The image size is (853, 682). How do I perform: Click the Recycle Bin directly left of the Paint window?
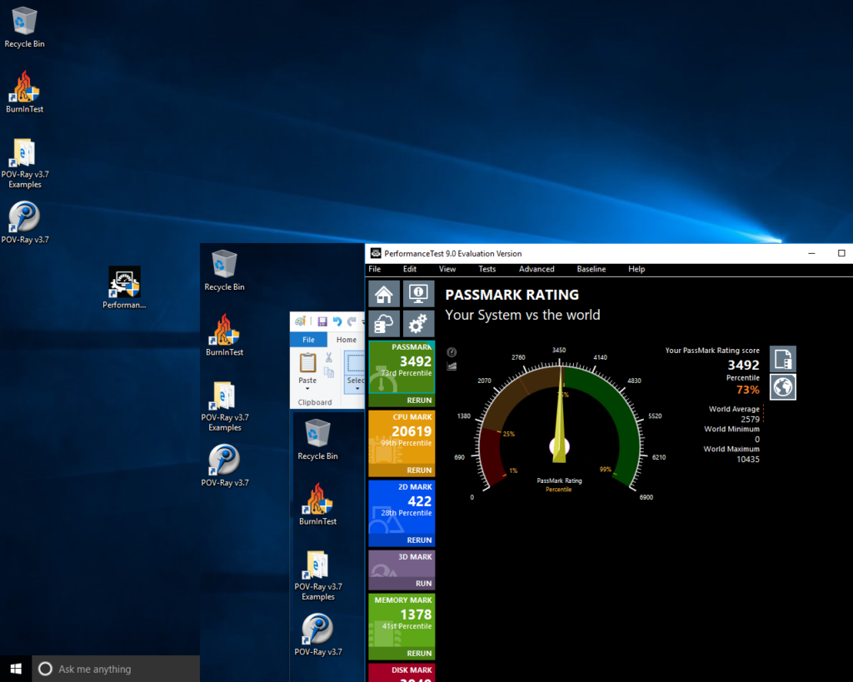coord(224,271)
